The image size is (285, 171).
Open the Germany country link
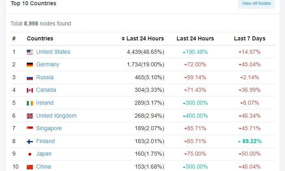[47, 64]
